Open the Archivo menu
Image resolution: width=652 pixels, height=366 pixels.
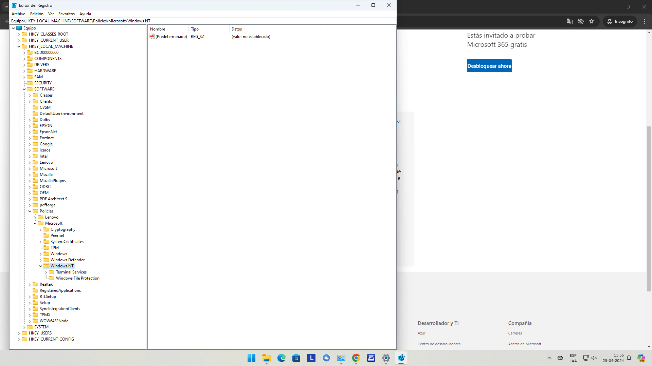[18, 14]
